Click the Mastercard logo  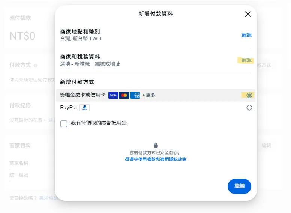tap(124, 95)
